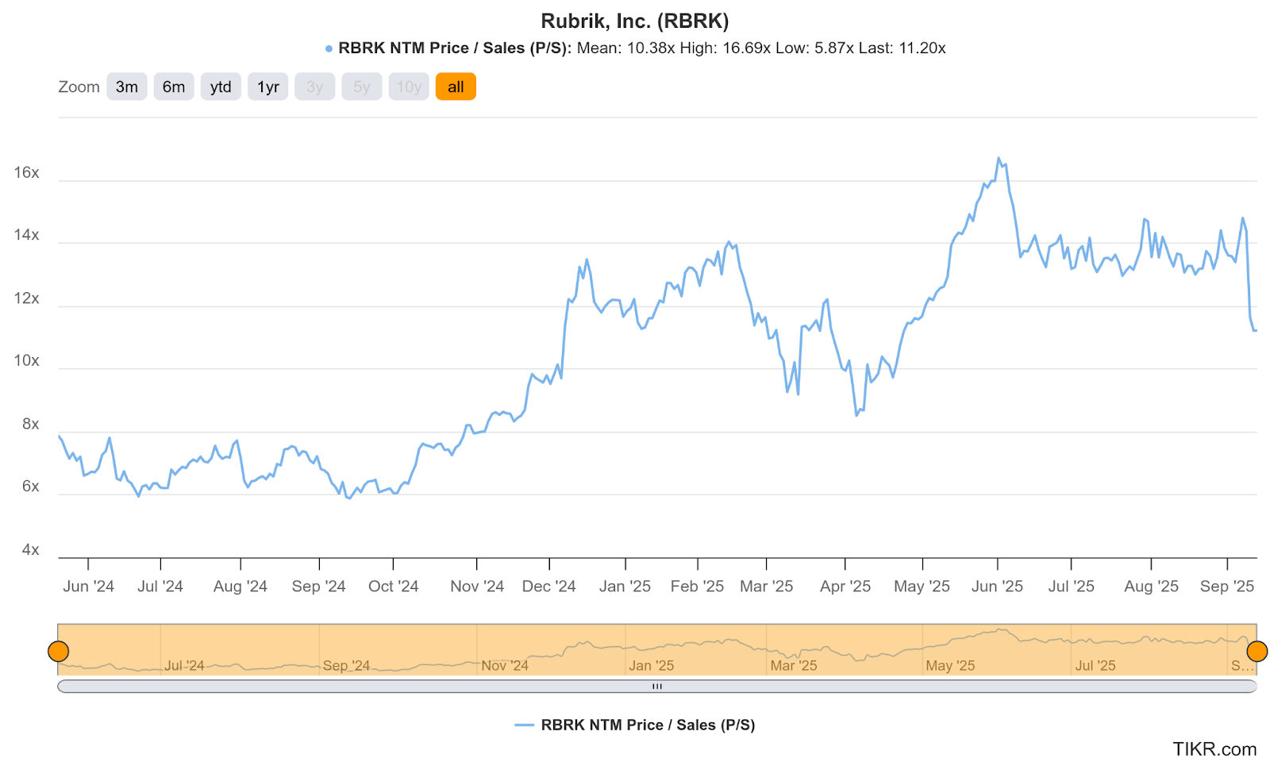Image resolution: width=1270 pixels, height=762 pixels.
Task: Click the blue series dot in the subtitle
Action: coord(329,48)
